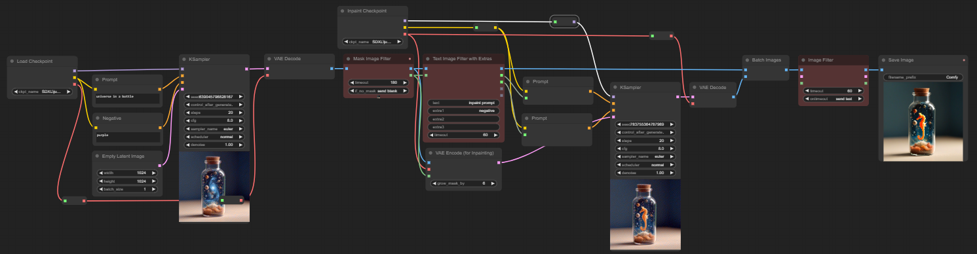Image resolution: width=977 pixels, height=254 pixels.
Task: Click the 'purple' negative prompt text box
Action: click(x=127, y=137)
